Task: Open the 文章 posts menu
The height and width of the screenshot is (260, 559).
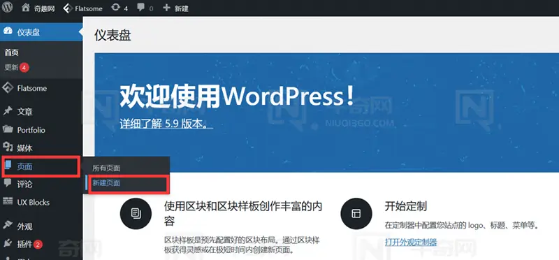Action: 41,112
